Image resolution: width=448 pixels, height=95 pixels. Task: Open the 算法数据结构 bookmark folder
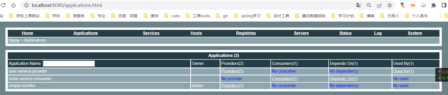click(x=310, y=16)
